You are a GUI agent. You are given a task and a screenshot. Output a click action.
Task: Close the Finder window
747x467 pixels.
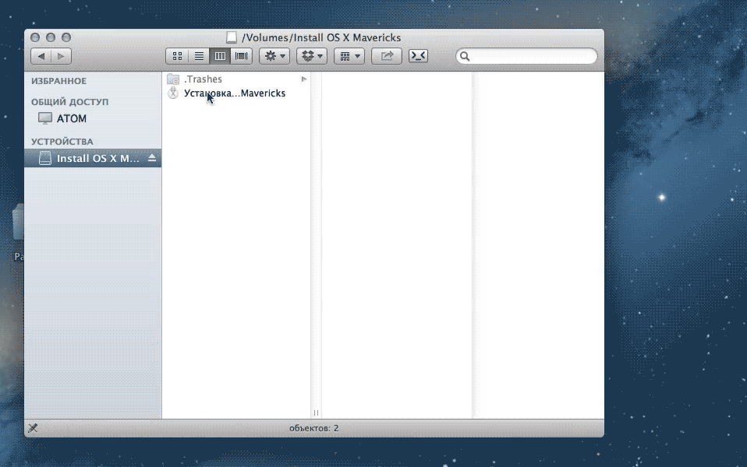(35, 37)
